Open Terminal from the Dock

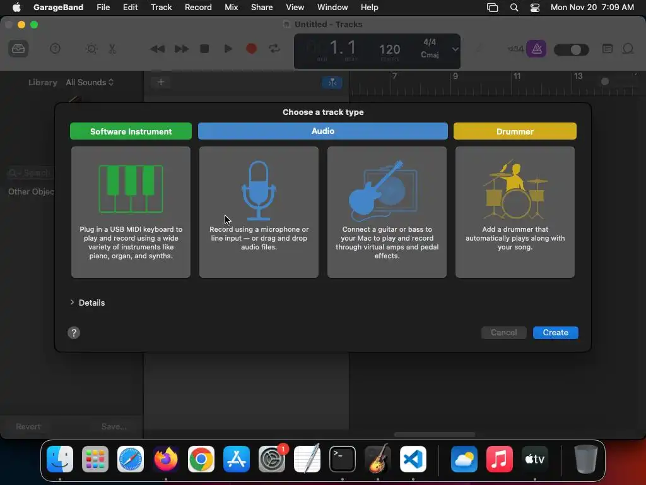(x=343, y=459)
